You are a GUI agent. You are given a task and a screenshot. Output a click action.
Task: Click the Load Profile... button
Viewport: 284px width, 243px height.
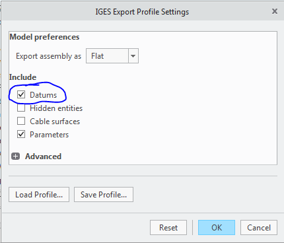pyautogui.click(x=39, y=194)
